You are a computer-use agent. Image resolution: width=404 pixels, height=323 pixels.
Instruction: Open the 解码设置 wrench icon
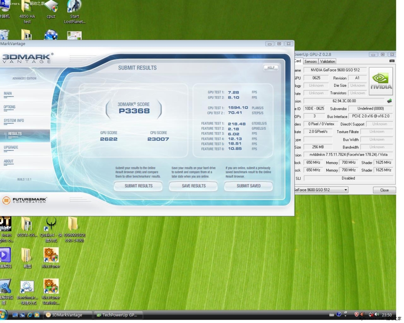[6, 291]
